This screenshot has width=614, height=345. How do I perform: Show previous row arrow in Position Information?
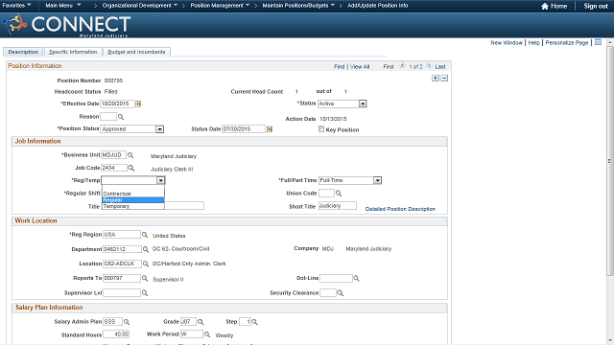[x=402, y=66]
